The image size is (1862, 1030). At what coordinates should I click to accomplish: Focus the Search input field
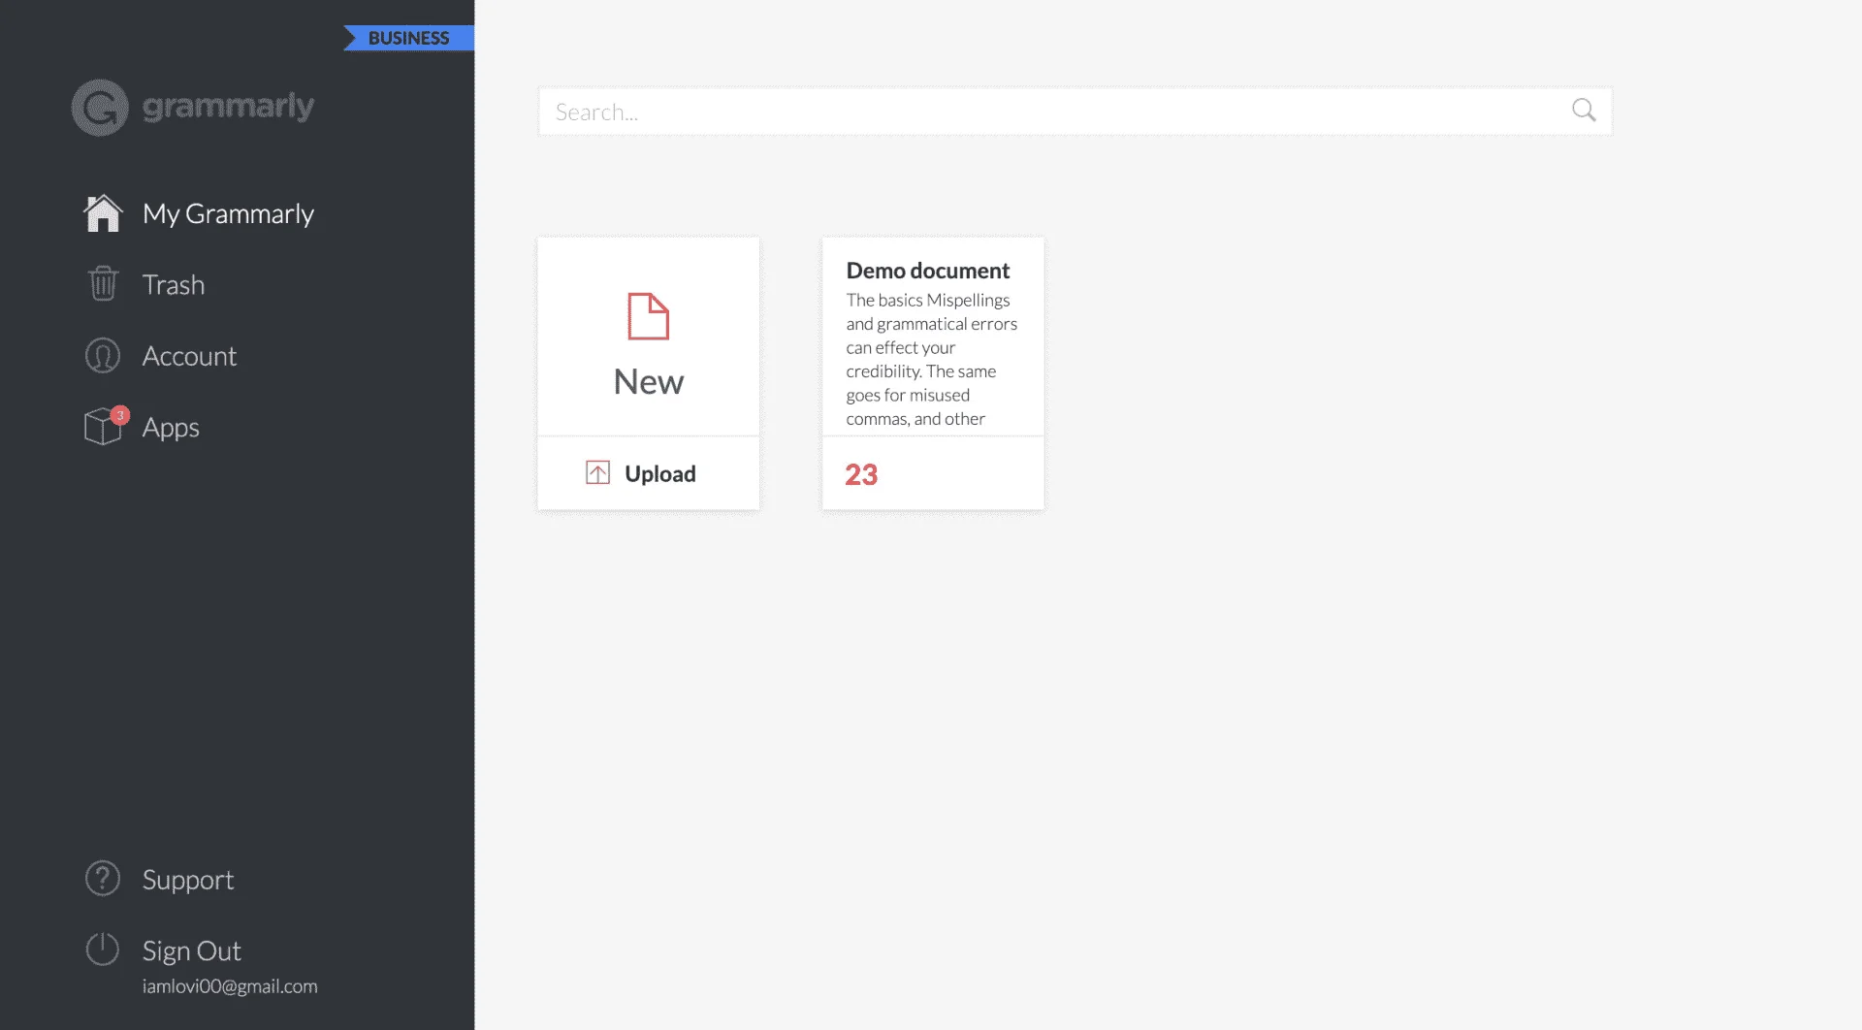(1075, 112)
